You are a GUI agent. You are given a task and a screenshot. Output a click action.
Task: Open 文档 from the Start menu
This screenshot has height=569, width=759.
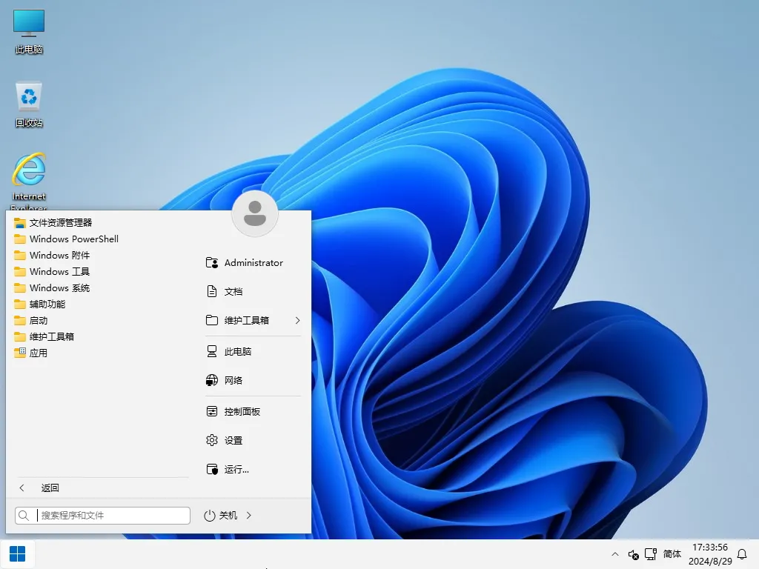233,291
